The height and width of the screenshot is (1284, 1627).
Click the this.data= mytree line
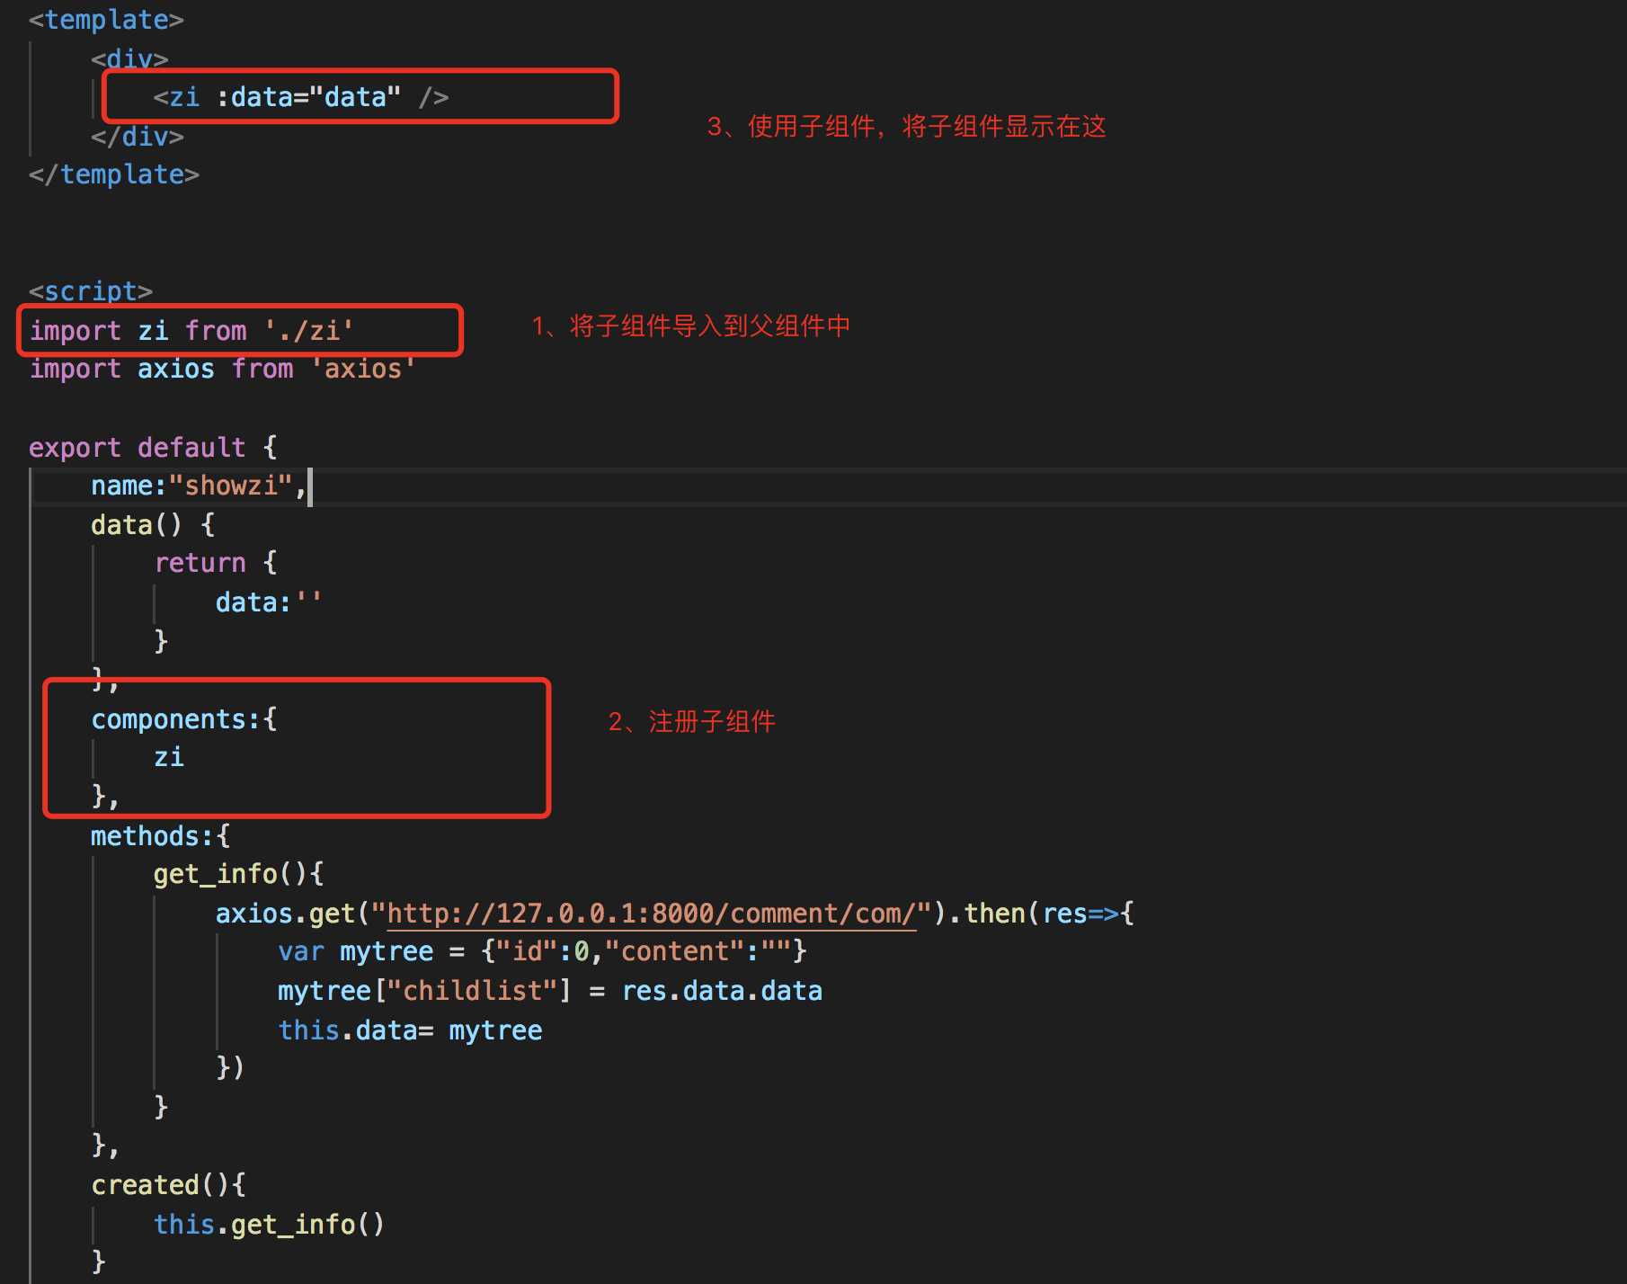coord(410,1030)
